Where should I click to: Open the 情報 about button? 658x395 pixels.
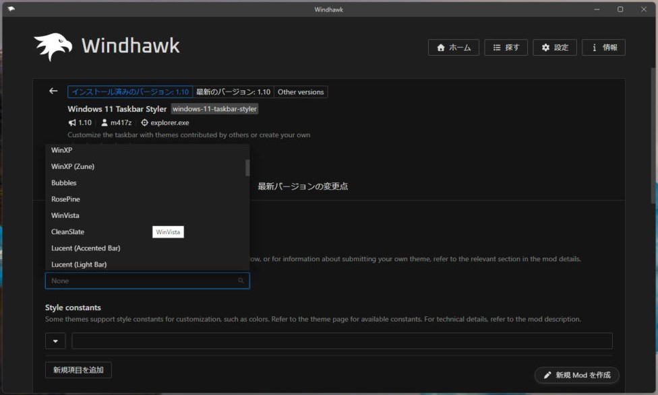click(603, 47)
